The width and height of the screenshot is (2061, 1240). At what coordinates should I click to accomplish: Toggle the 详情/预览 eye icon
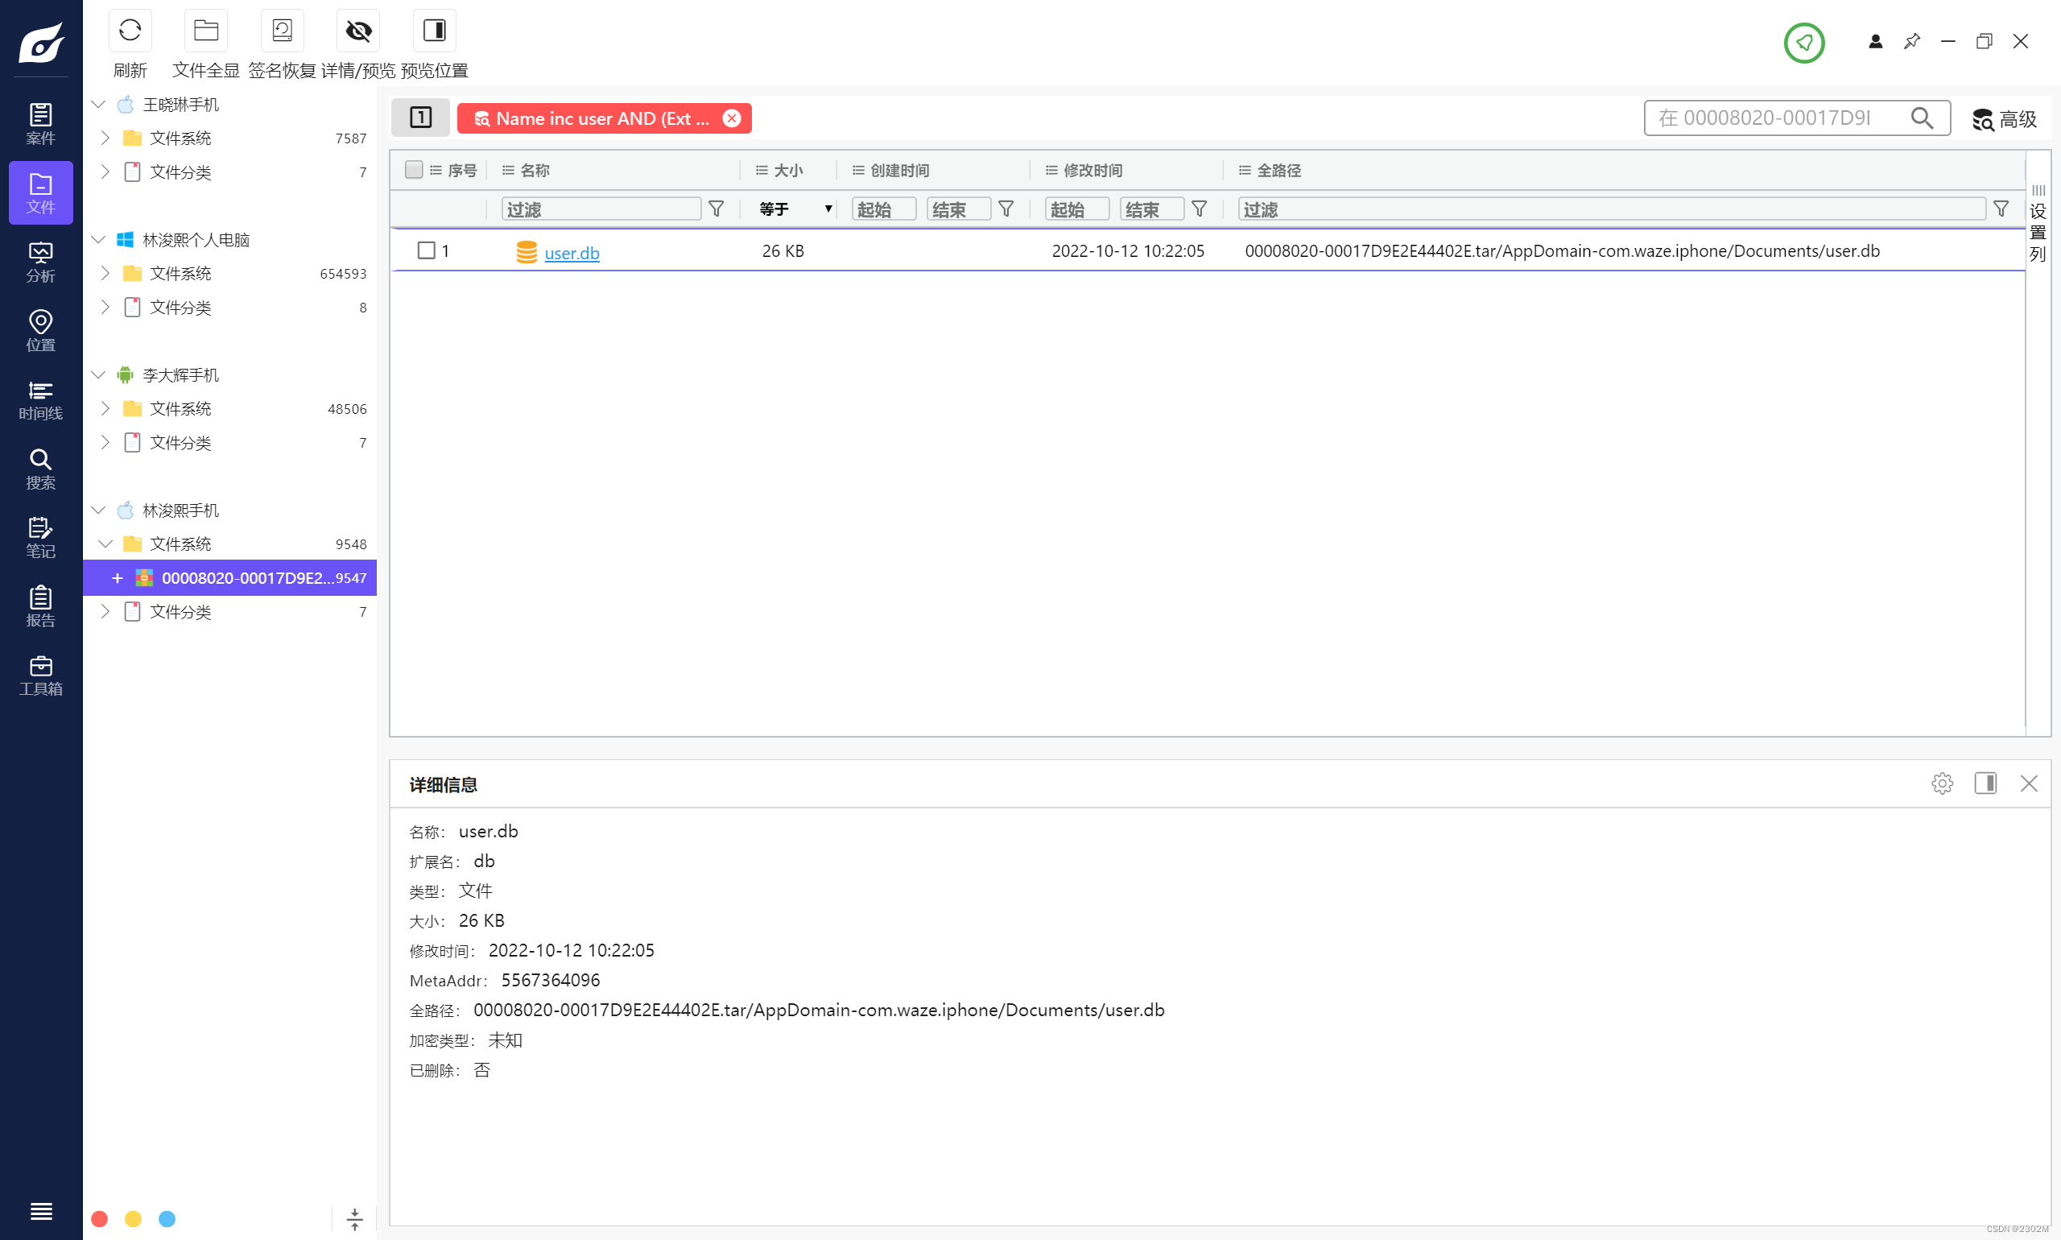point(357,31)
